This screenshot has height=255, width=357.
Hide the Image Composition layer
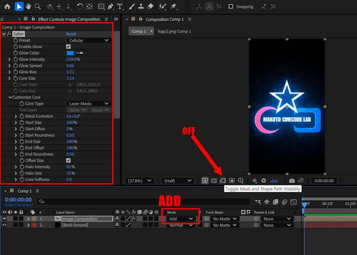tap(4, 219)
